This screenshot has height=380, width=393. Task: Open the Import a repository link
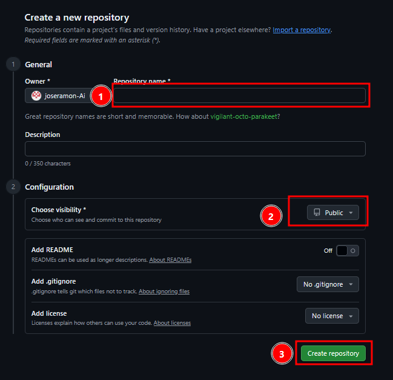click(x=302, y=30)
